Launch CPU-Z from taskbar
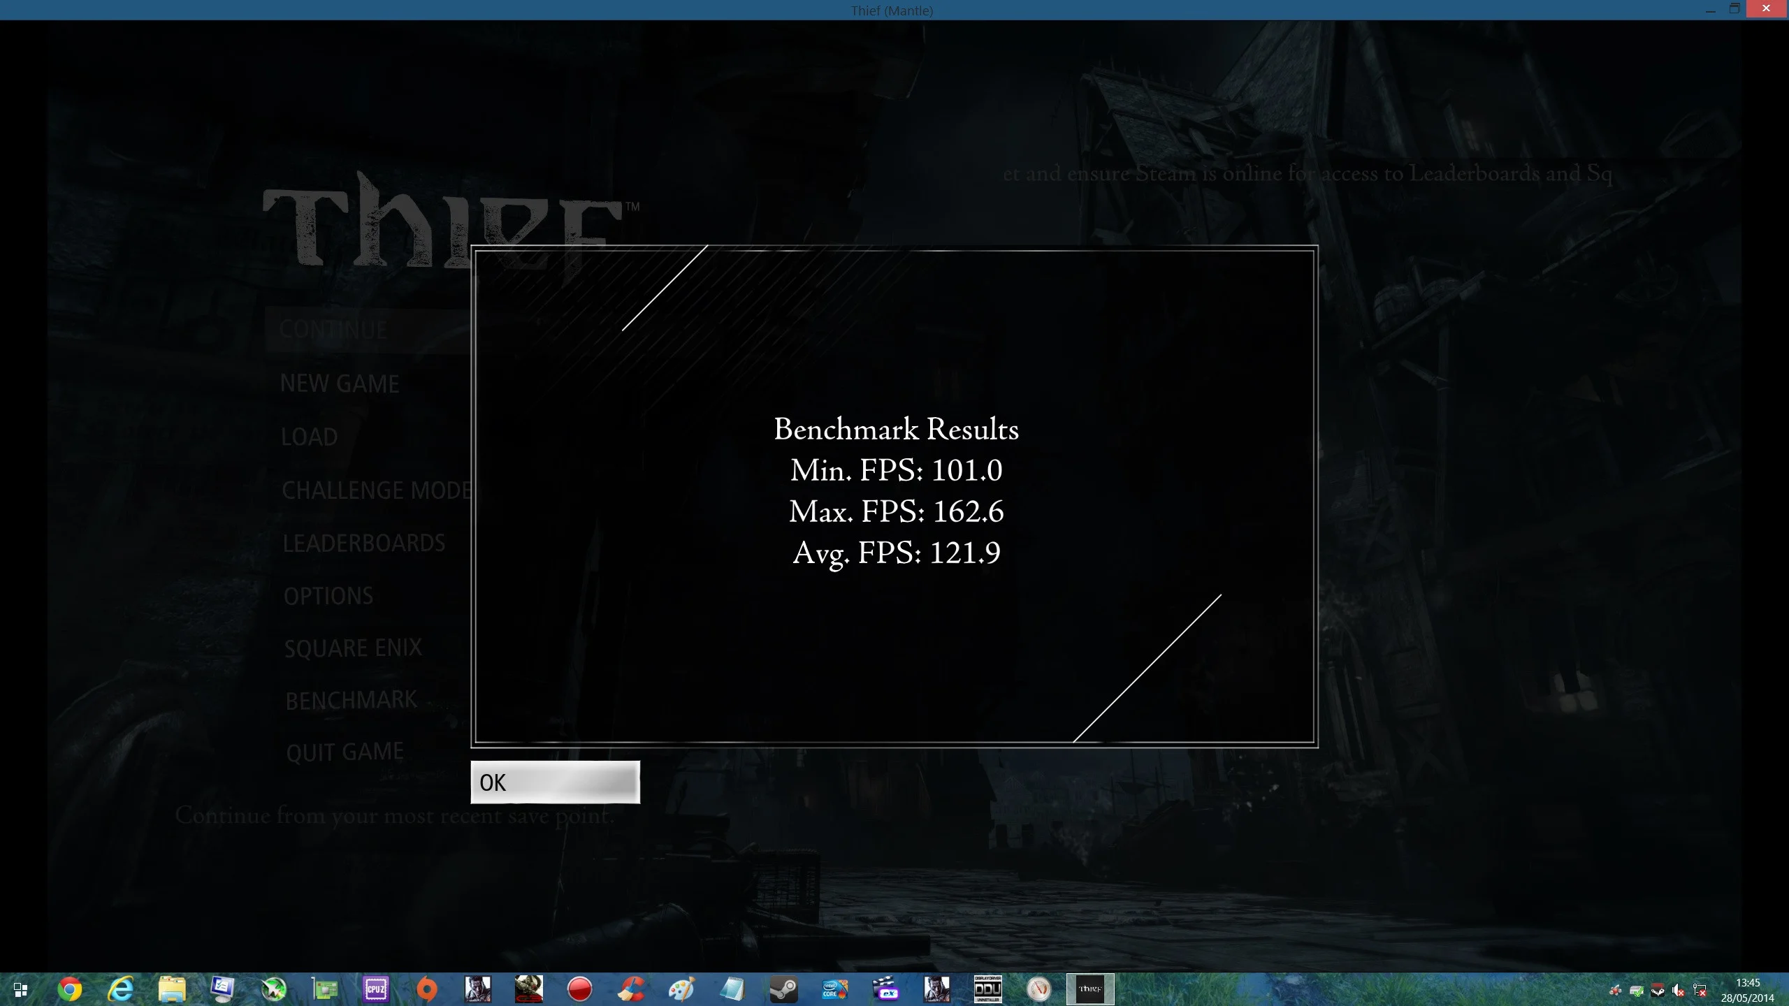1789x1006 pixels. pyautogui.click(x=376, y=989)
